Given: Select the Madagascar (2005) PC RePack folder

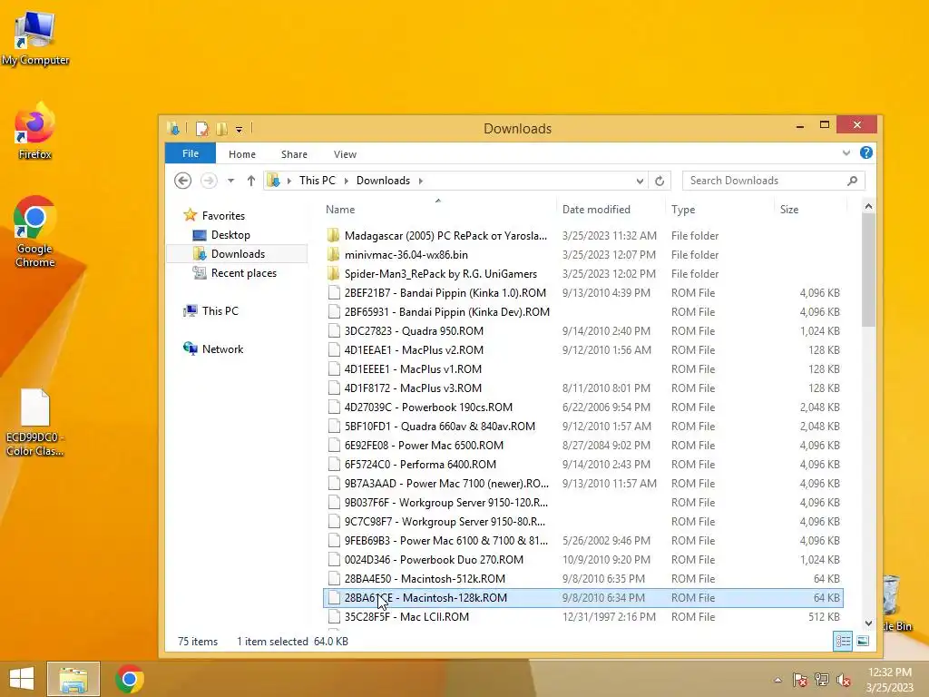Looking at the screenshot, I should [x=583, y=235].
